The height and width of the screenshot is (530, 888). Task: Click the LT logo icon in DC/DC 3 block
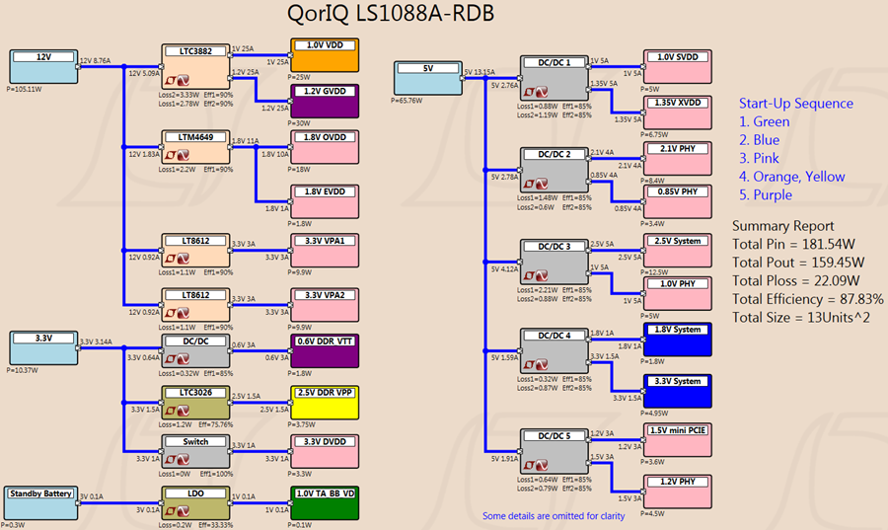pos(536,275)
